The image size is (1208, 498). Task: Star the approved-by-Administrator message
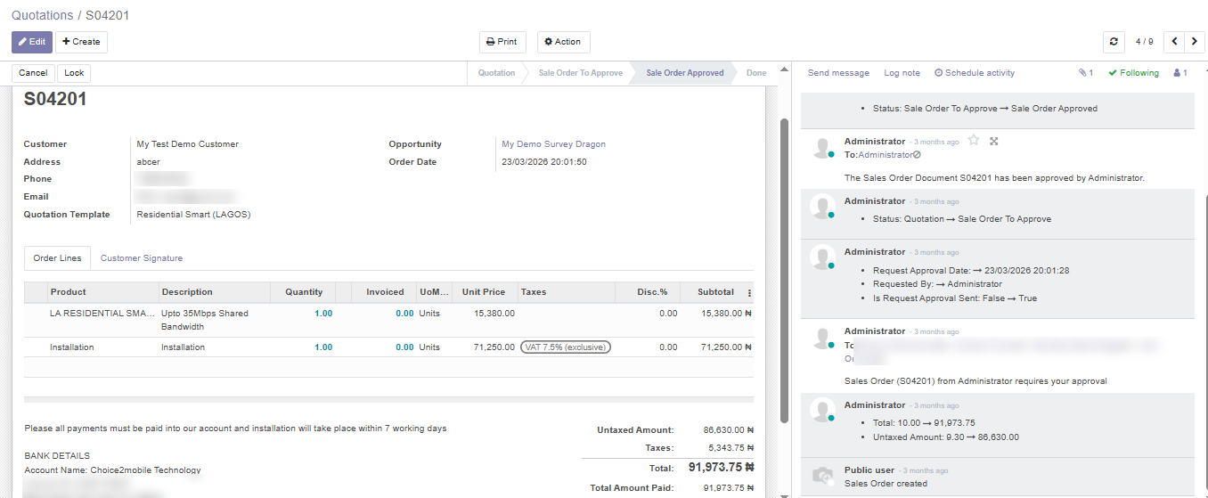[x=974, y=141]
